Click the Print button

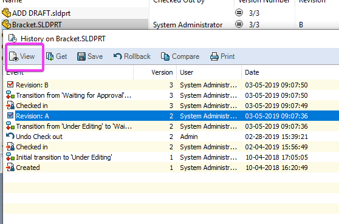click(222, 56)
